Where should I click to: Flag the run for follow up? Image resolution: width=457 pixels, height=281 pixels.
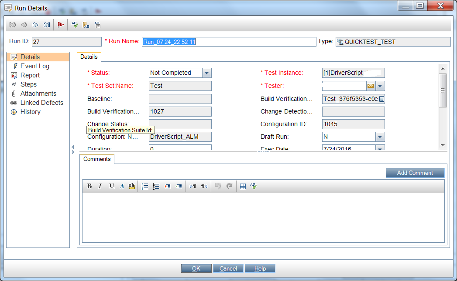click(61, 25)
